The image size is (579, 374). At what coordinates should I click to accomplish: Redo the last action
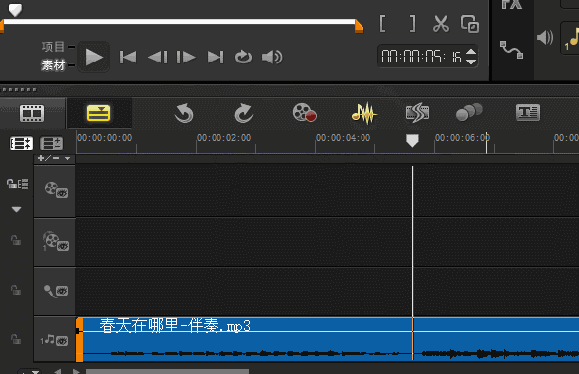pos(244,113)
